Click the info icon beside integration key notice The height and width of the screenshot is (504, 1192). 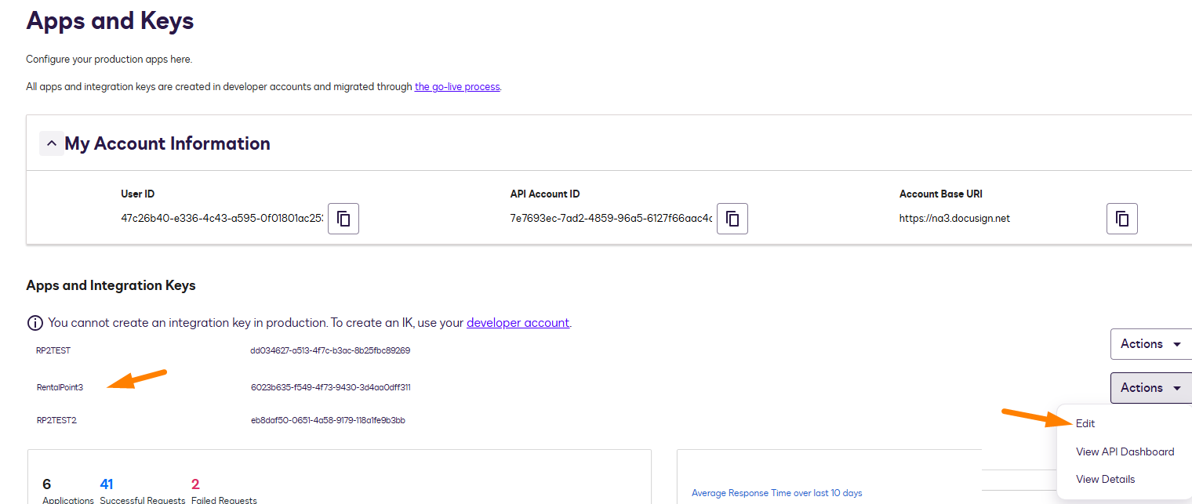click(35, 322)
